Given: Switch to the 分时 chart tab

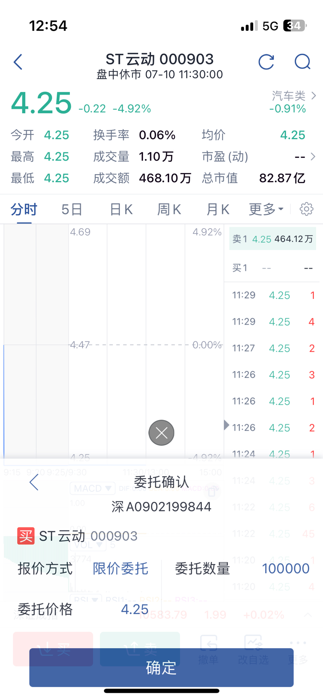Looking at the screenshot, I should point(24,209).
